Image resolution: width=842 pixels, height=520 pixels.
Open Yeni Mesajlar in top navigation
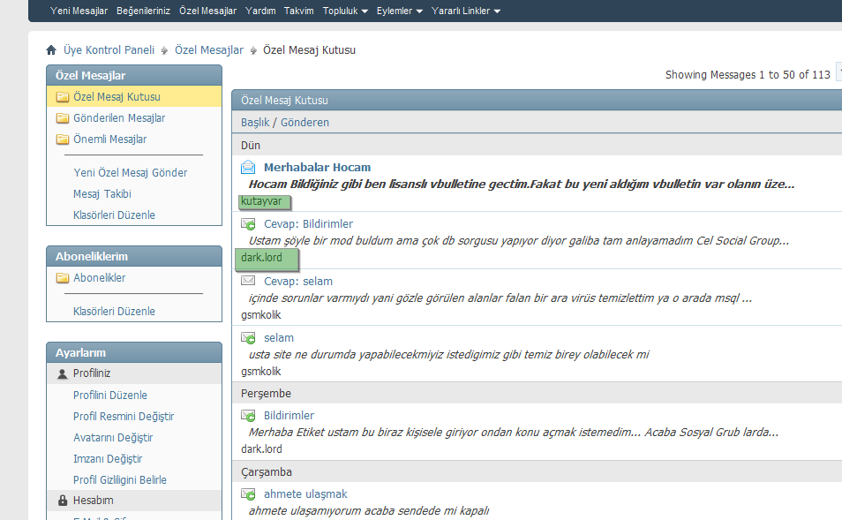click(x=79, y=11)
